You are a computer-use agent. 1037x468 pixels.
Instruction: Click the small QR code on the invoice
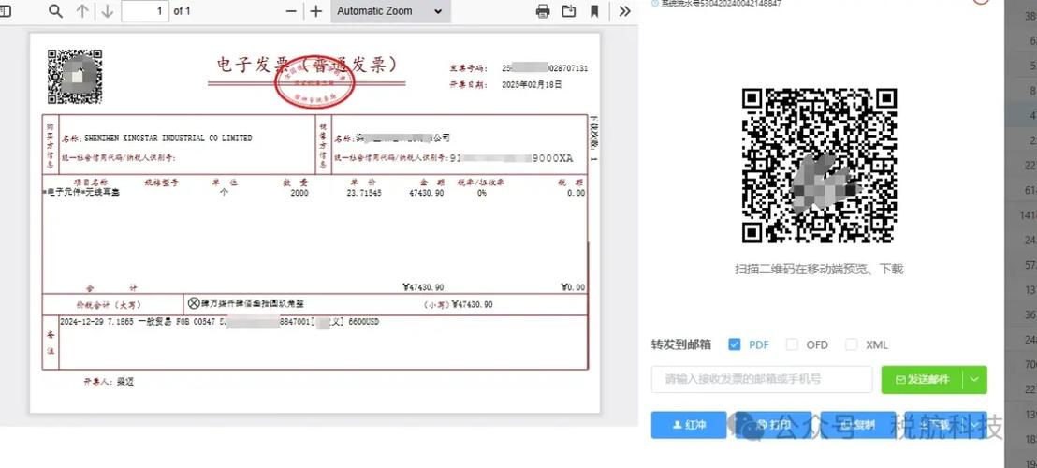click(x=75, y=77)
